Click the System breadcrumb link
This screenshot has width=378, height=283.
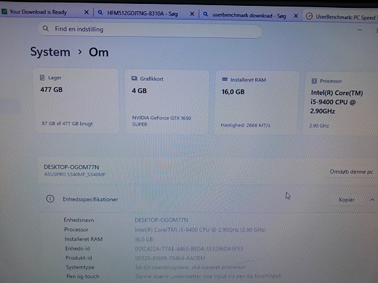click(50, 52)
